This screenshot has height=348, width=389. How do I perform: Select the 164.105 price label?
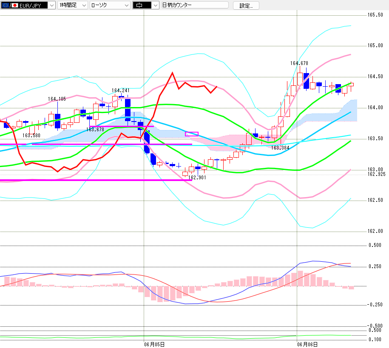tap(57, 99)
